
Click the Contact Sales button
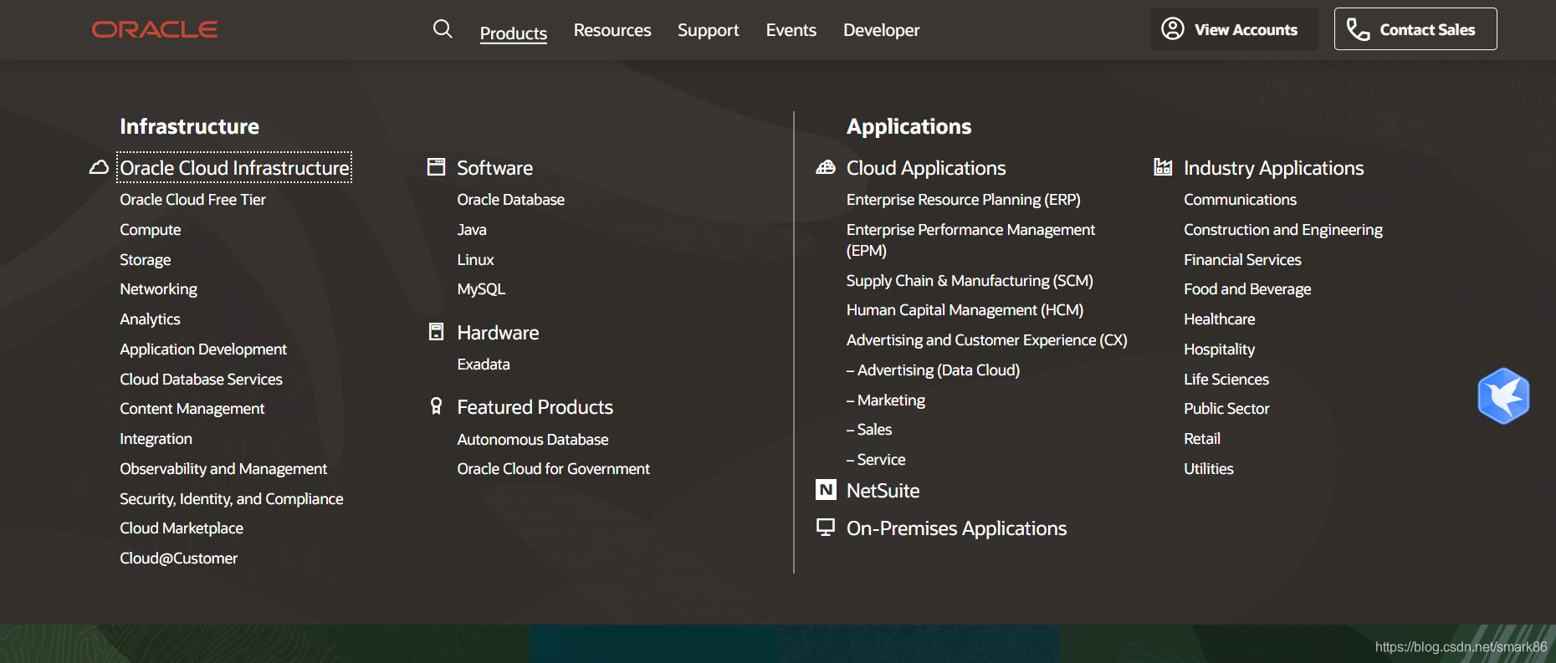point(1415,29)
